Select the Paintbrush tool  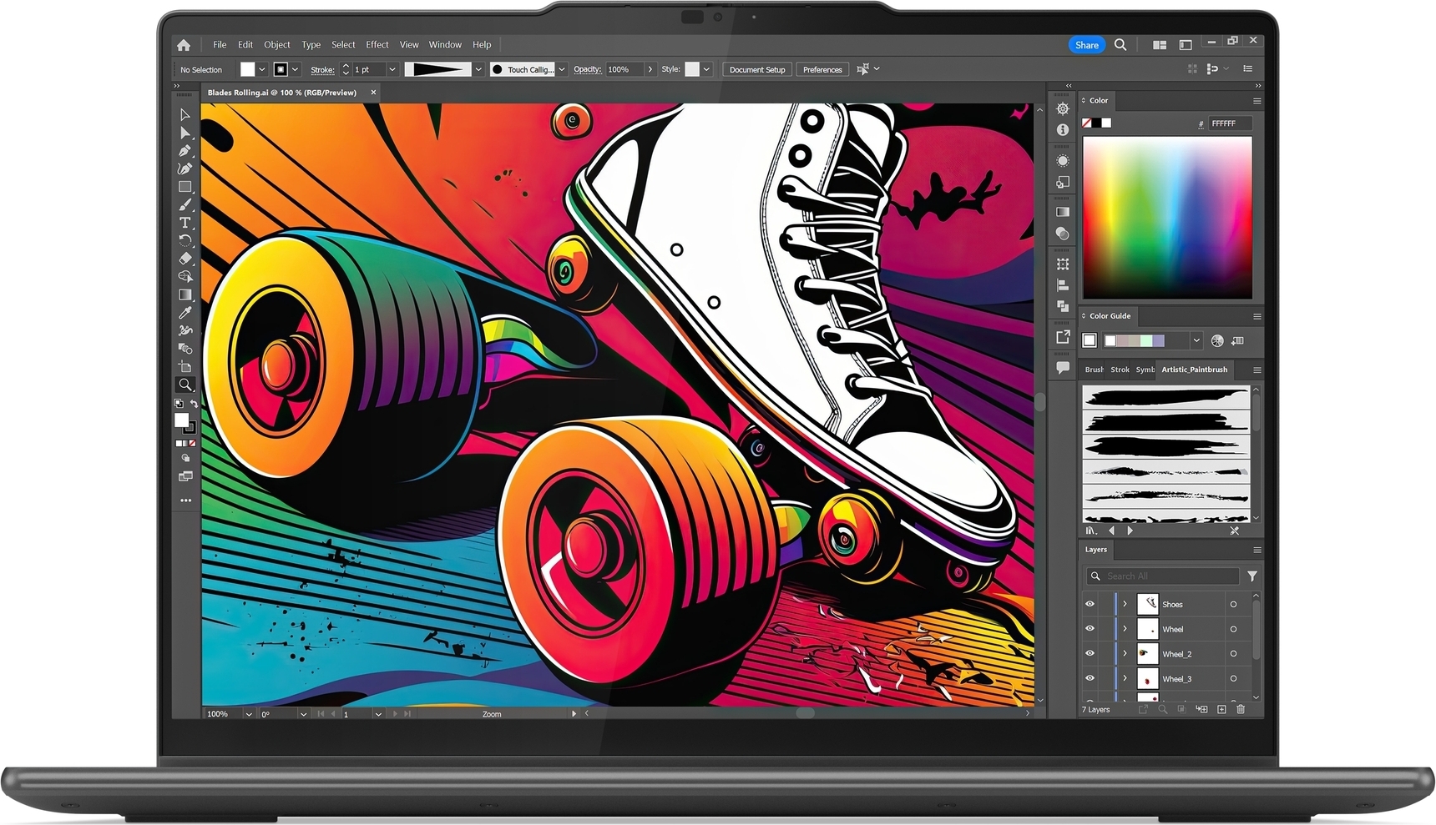point(185,204)
